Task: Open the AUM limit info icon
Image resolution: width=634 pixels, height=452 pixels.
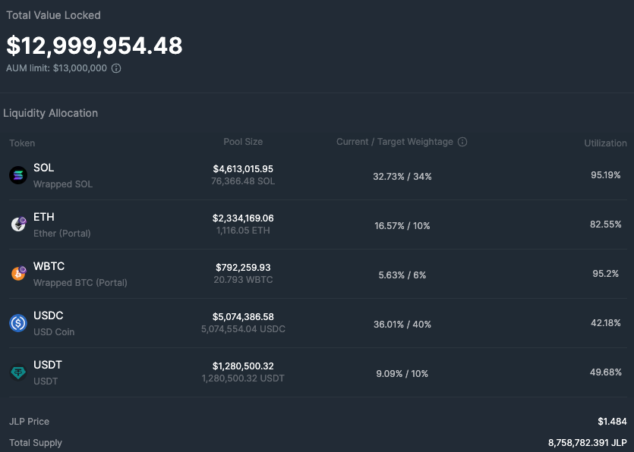Action: tap(116, 68)
